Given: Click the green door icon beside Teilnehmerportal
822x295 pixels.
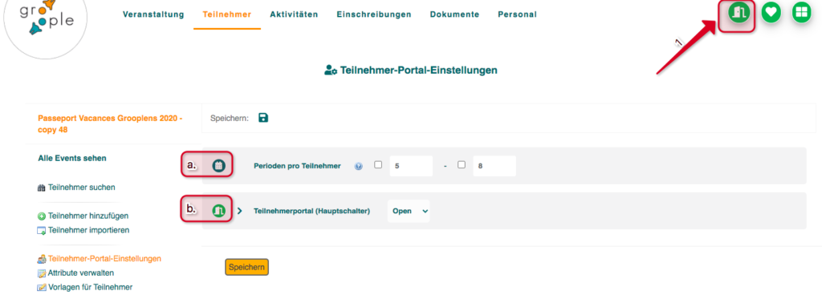Looking at the screenshot, I should coord(218,211).
